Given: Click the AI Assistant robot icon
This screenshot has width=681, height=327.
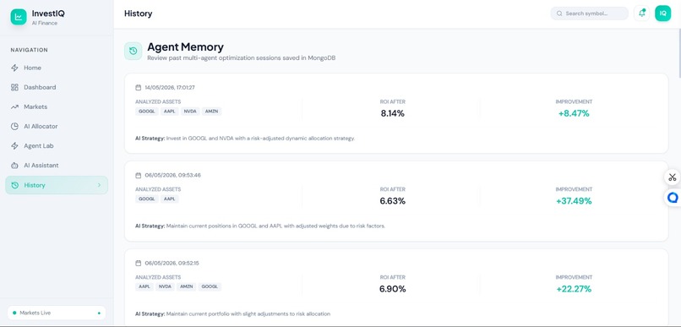Looking at the screenshot, I should [x=14, y=166].
